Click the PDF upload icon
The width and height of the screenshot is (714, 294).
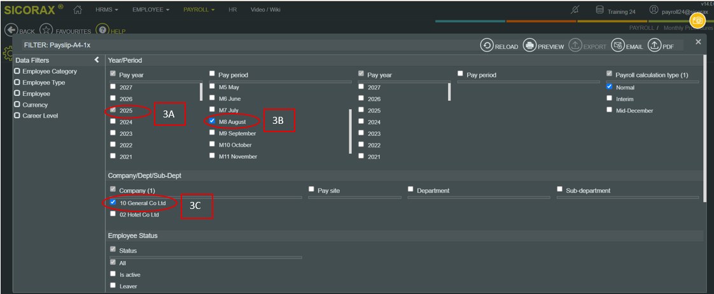[654, 46]
